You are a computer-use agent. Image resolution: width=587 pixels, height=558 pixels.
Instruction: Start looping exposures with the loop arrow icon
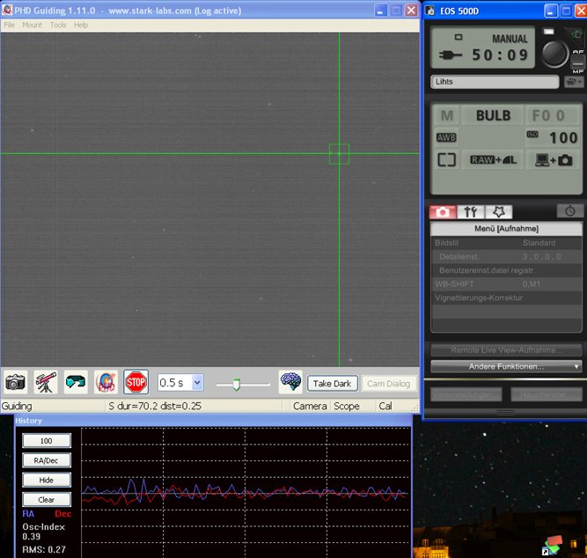coord(76,382)
